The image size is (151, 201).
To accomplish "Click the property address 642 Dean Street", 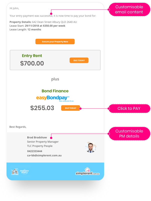I will 54,22.
